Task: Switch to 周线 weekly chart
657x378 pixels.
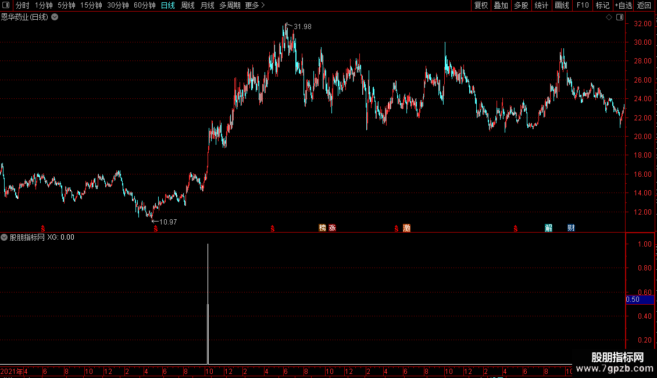Action: 187,5
